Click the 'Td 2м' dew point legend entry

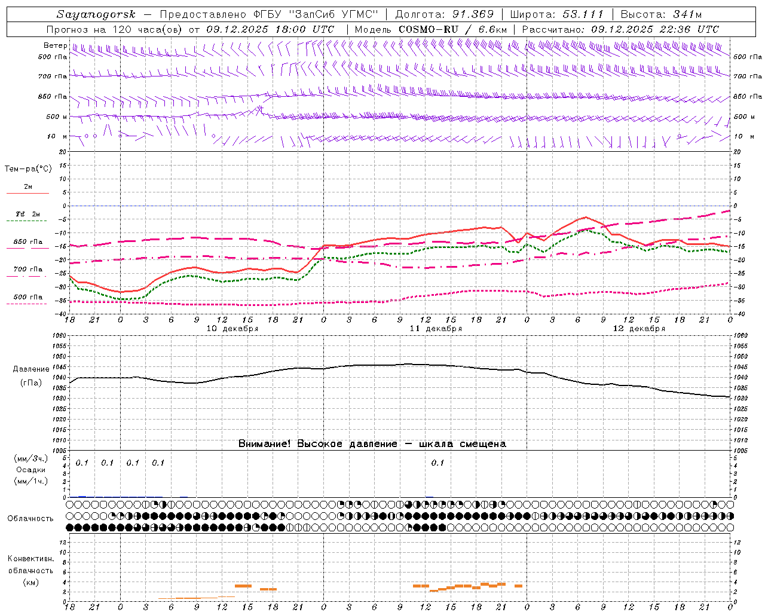27,214
